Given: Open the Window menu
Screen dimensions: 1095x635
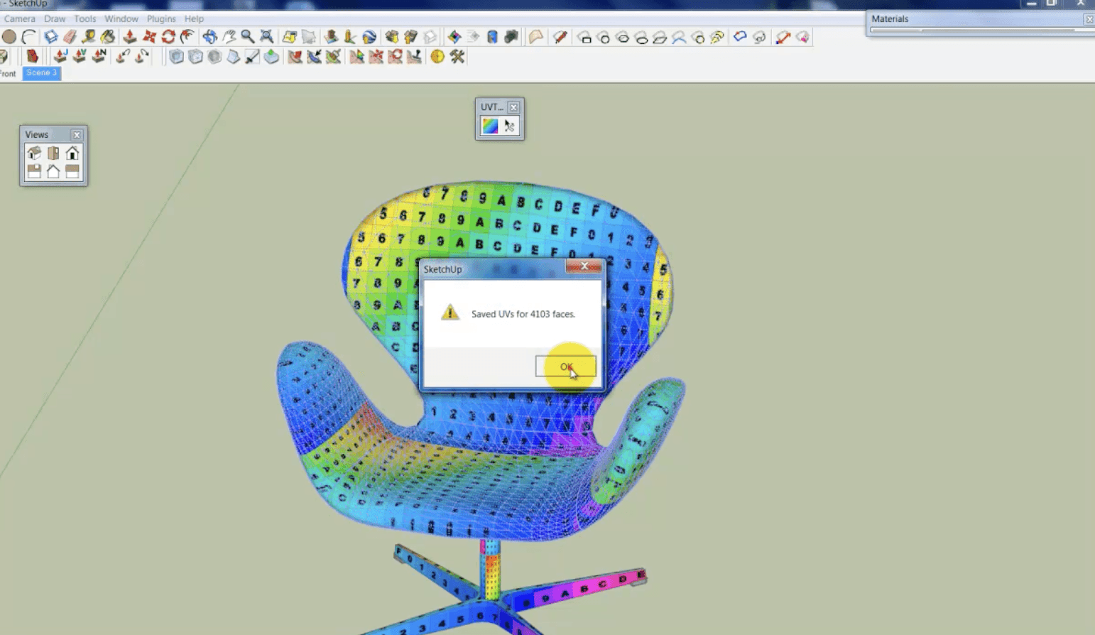Looking at the screenshot, I should point(121,18).
